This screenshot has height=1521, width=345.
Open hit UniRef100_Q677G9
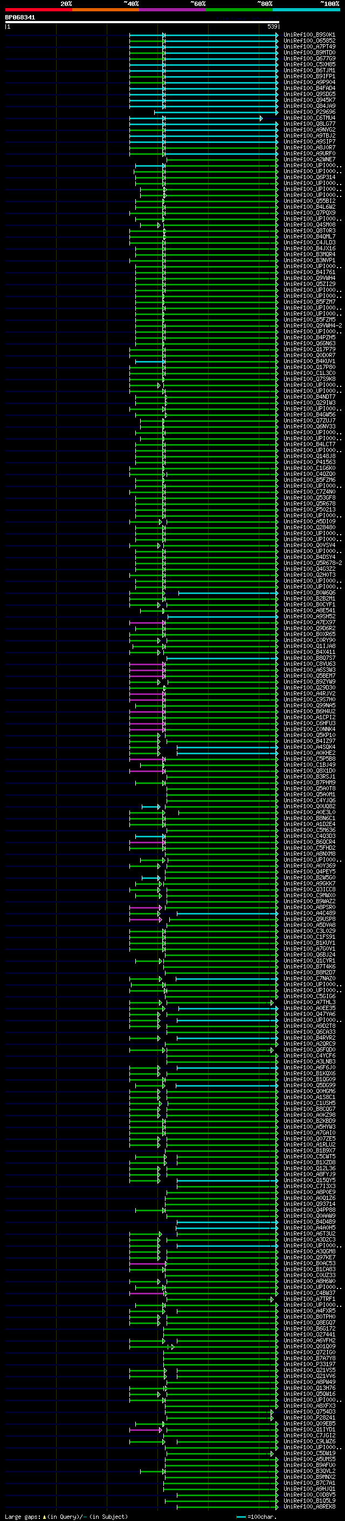pyautogui.click(x=309, y=58)
